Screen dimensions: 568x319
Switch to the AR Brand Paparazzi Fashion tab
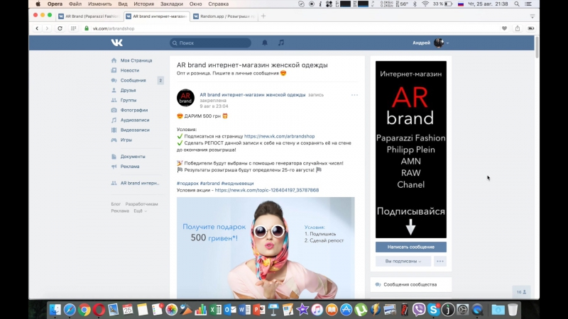89,16
